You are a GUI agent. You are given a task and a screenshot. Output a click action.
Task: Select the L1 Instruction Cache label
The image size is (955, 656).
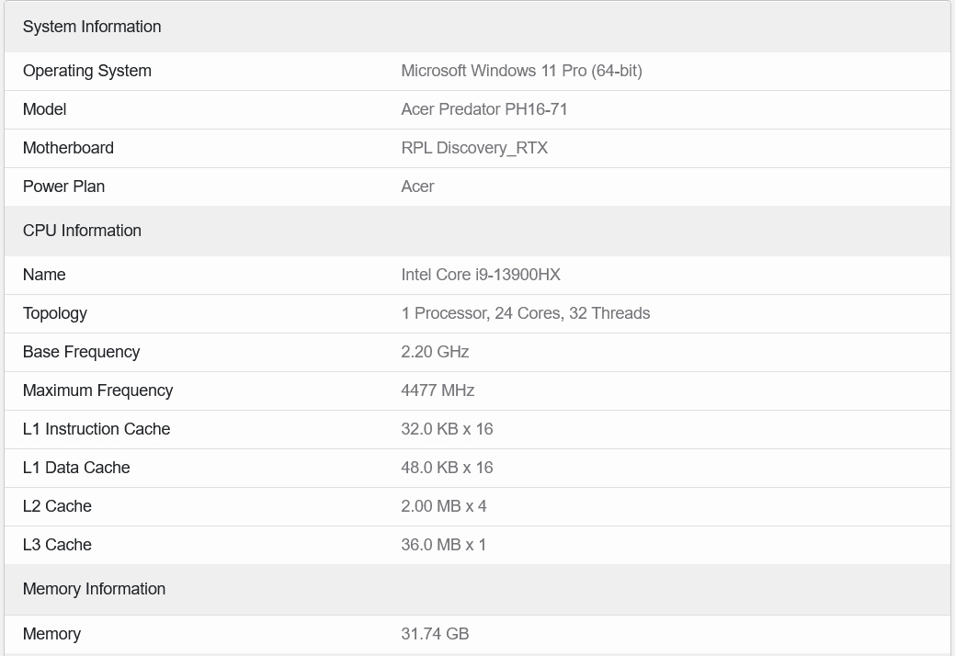tap(97, 429)
